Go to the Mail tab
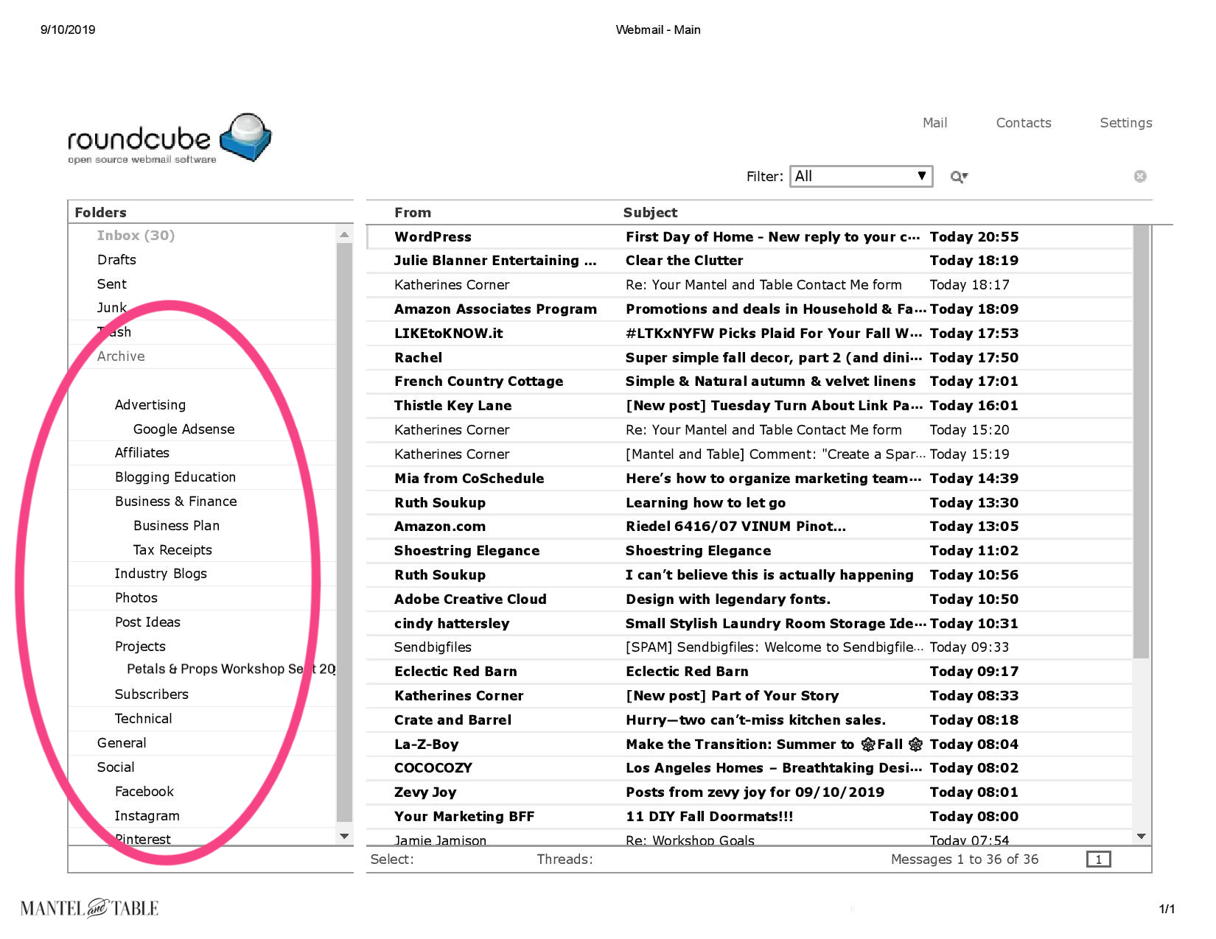The height and width of the screenshot is (939, 1216). tap(934, 123)
